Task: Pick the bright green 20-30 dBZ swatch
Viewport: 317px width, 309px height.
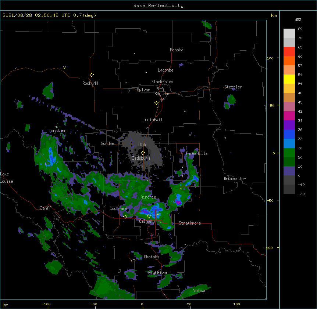Action: coord(289,153)
